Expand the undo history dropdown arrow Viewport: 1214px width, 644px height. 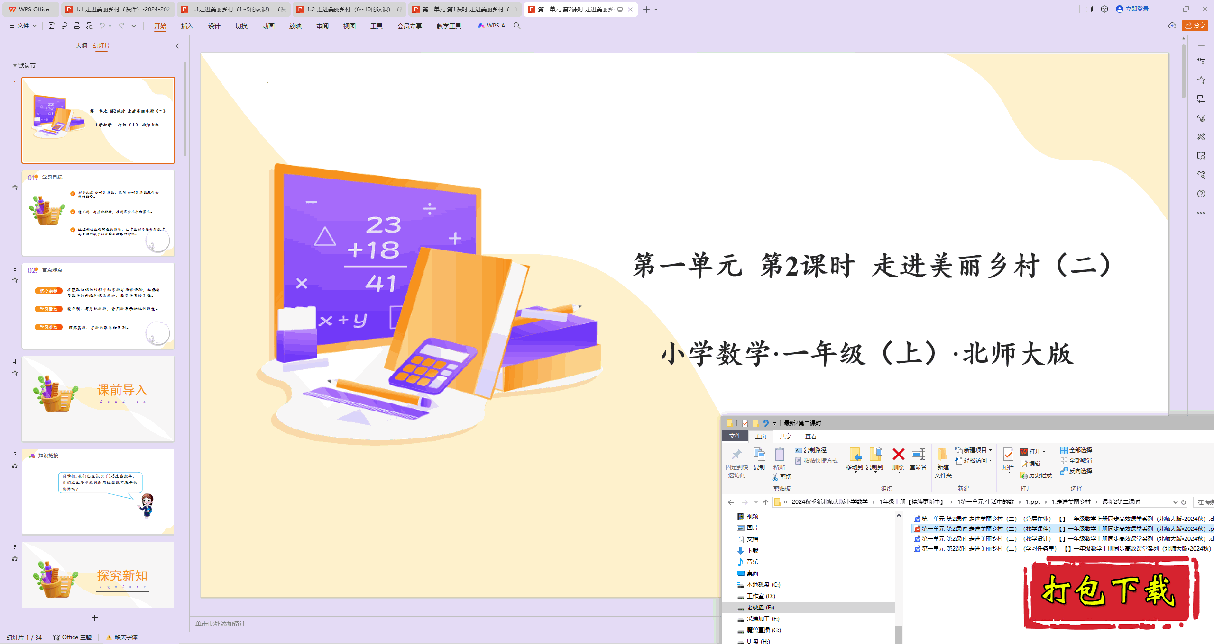110,26
